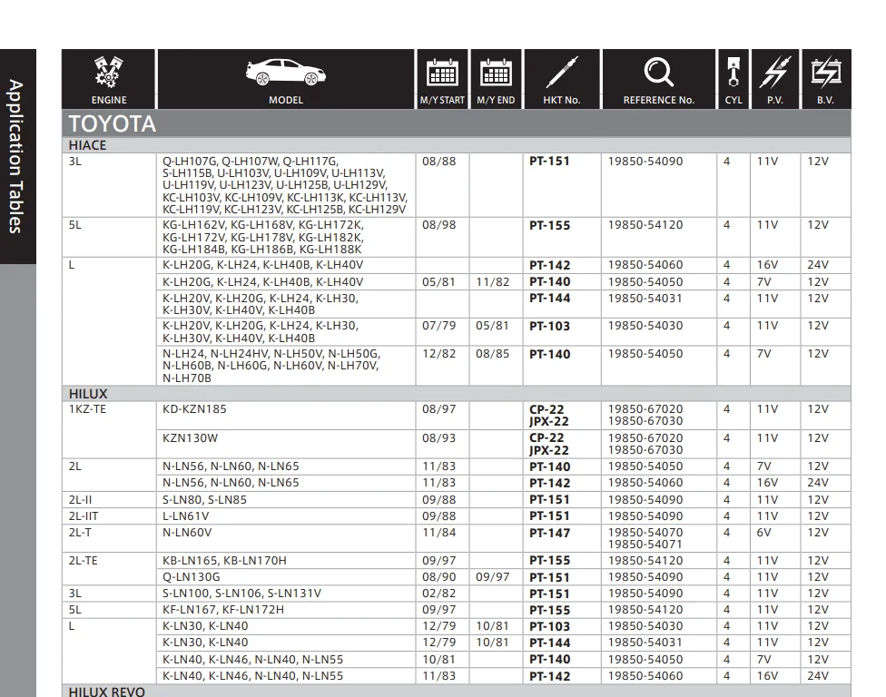This screenshot has height=697, width=886.
Task: Click CP-22 in the KD-KZN185 row
Action: point(546,409)
